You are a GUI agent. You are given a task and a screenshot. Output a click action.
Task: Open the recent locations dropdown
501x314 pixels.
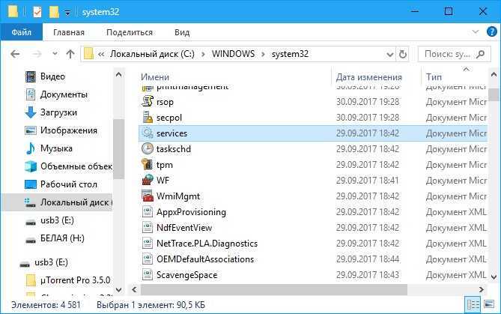[55, 54]
